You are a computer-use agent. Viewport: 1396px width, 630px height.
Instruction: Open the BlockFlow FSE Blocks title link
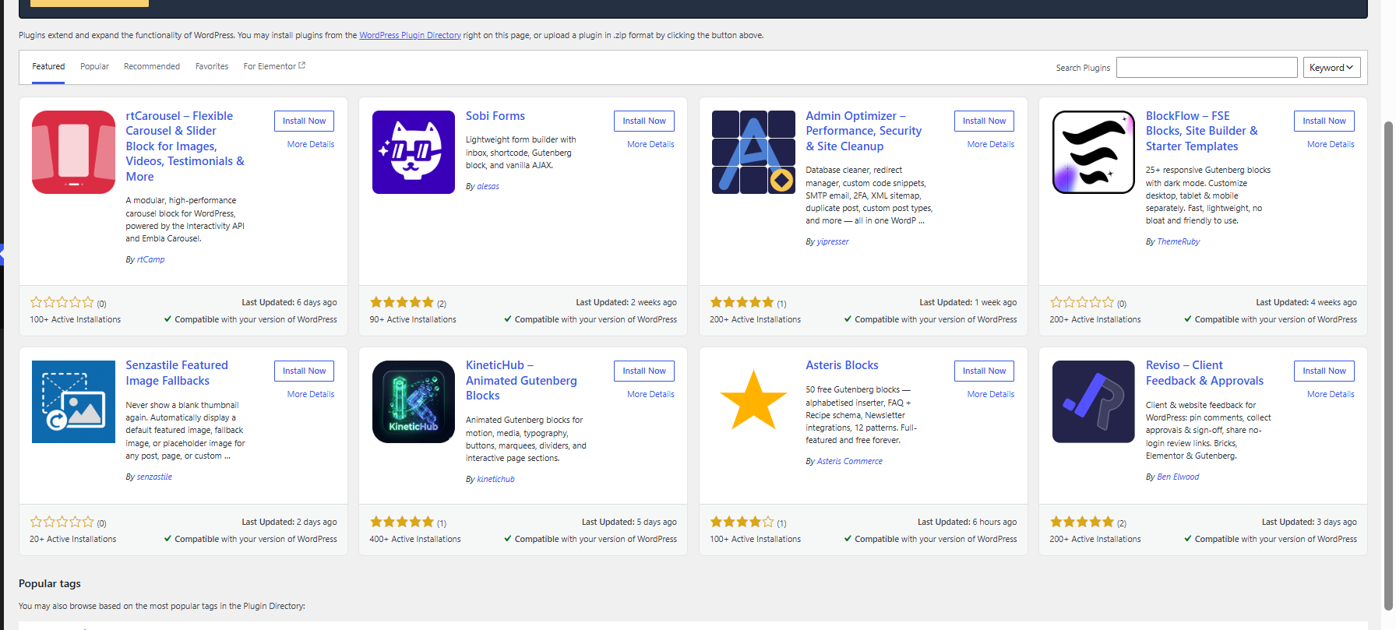pyautogui.click(x=1202, y=131)
